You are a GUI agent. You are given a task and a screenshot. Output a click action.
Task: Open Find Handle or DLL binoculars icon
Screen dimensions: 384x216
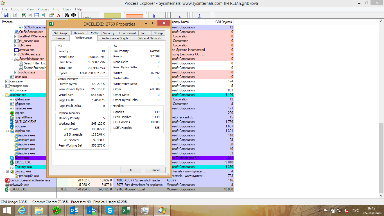click(67, 15)
